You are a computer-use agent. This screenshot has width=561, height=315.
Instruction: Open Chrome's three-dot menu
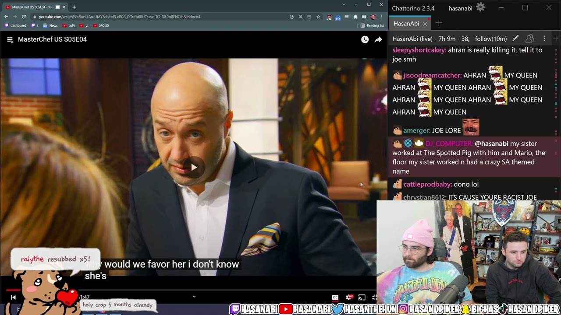pos(382,17)
